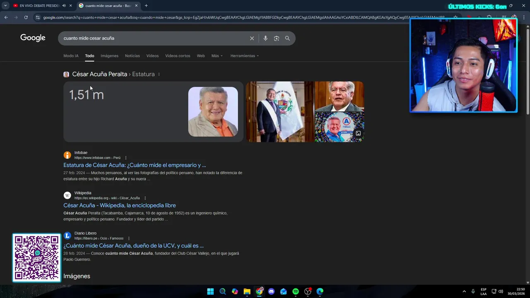Select the Todo results tab
Viewport: 530px width, 298px height.
click(89, 56)
